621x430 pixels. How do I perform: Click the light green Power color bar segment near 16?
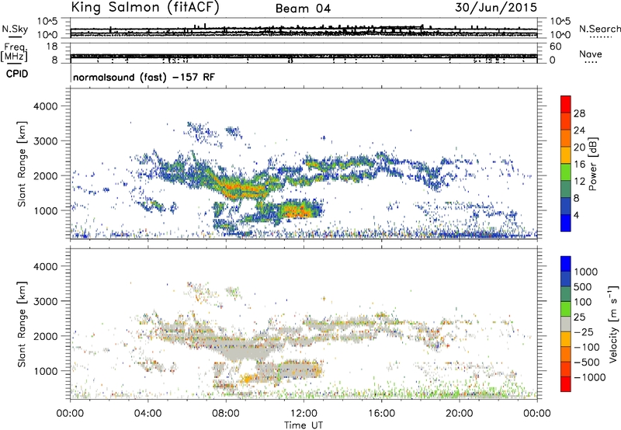point(566,172)
